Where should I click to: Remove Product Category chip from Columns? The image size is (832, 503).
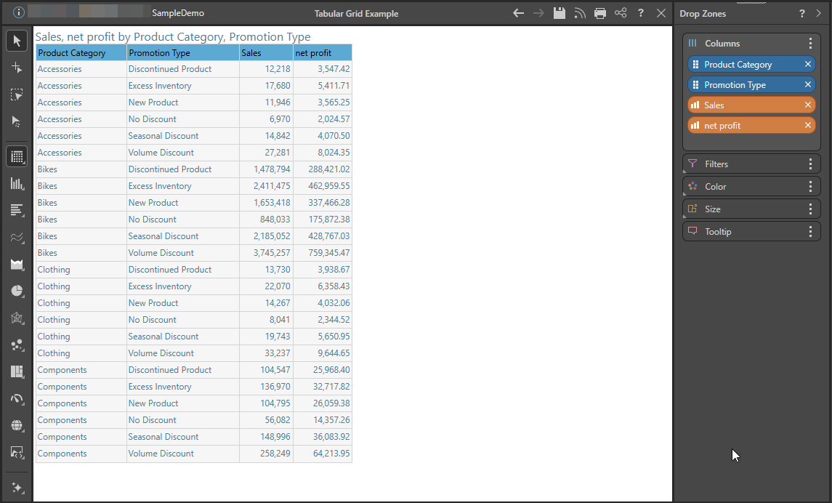[x=808, y=65]
